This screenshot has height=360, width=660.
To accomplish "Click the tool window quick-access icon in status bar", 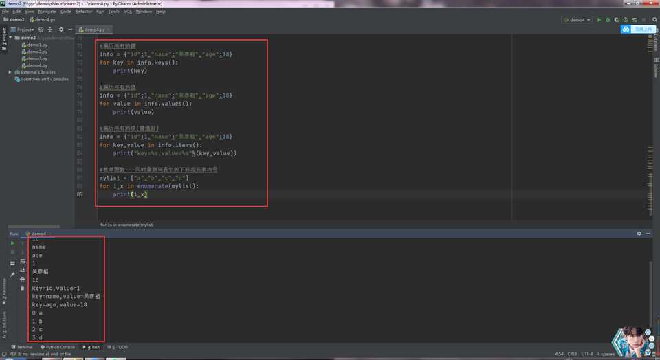I will 4,354.
